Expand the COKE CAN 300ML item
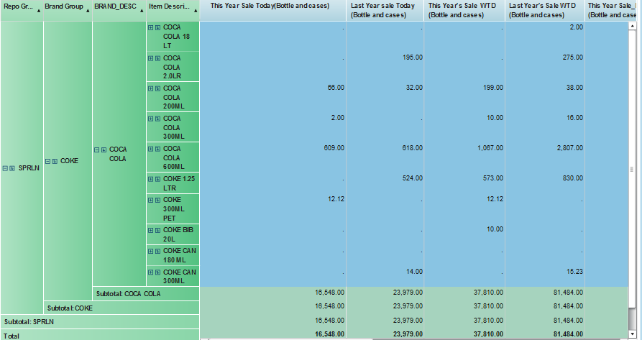The image size is (642, 340). point(151,272)
